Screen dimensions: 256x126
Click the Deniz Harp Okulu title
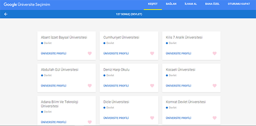116,70
